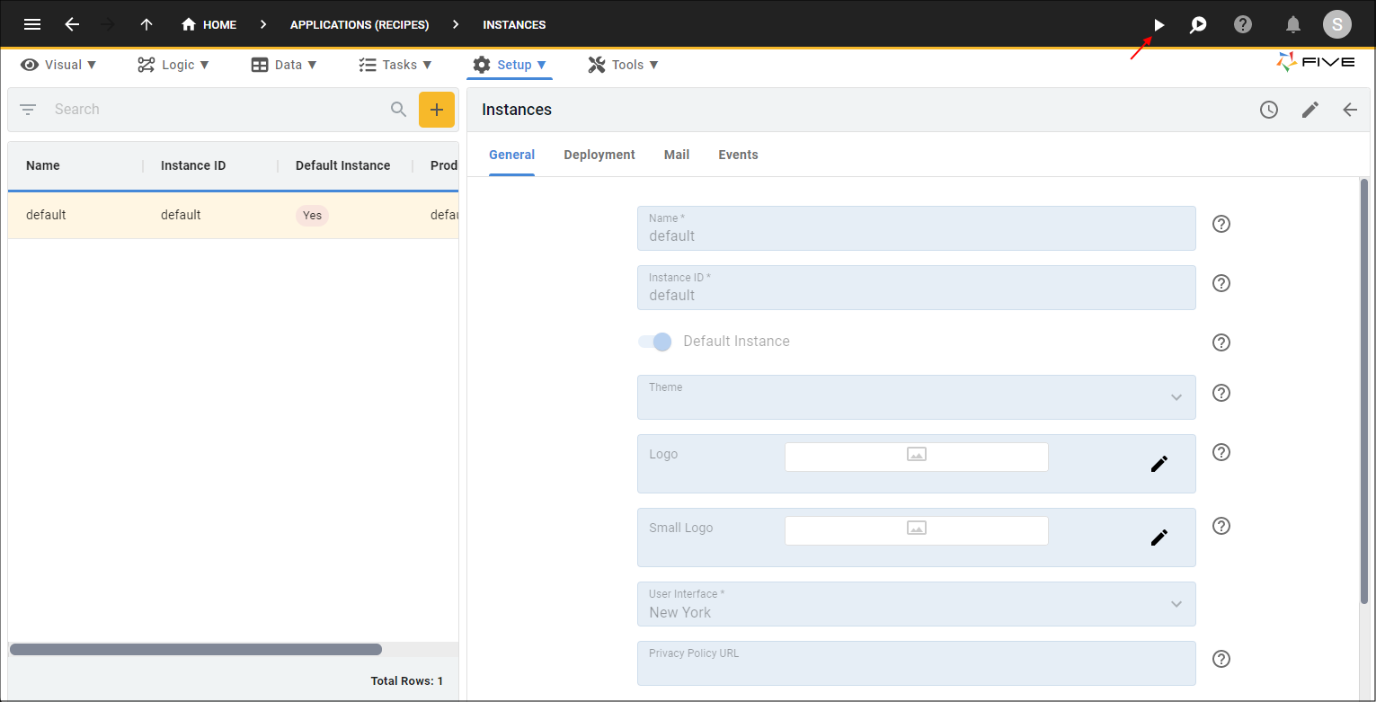Add a new instance with plus button
Viewport: 1376px width, 702px height.
coord(437,110)
